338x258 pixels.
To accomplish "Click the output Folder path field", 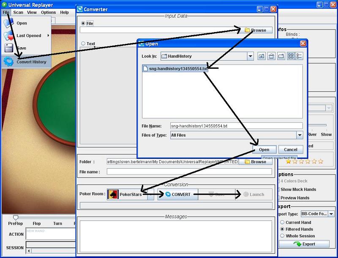I will pyautogui.click(x=172, y=162).
